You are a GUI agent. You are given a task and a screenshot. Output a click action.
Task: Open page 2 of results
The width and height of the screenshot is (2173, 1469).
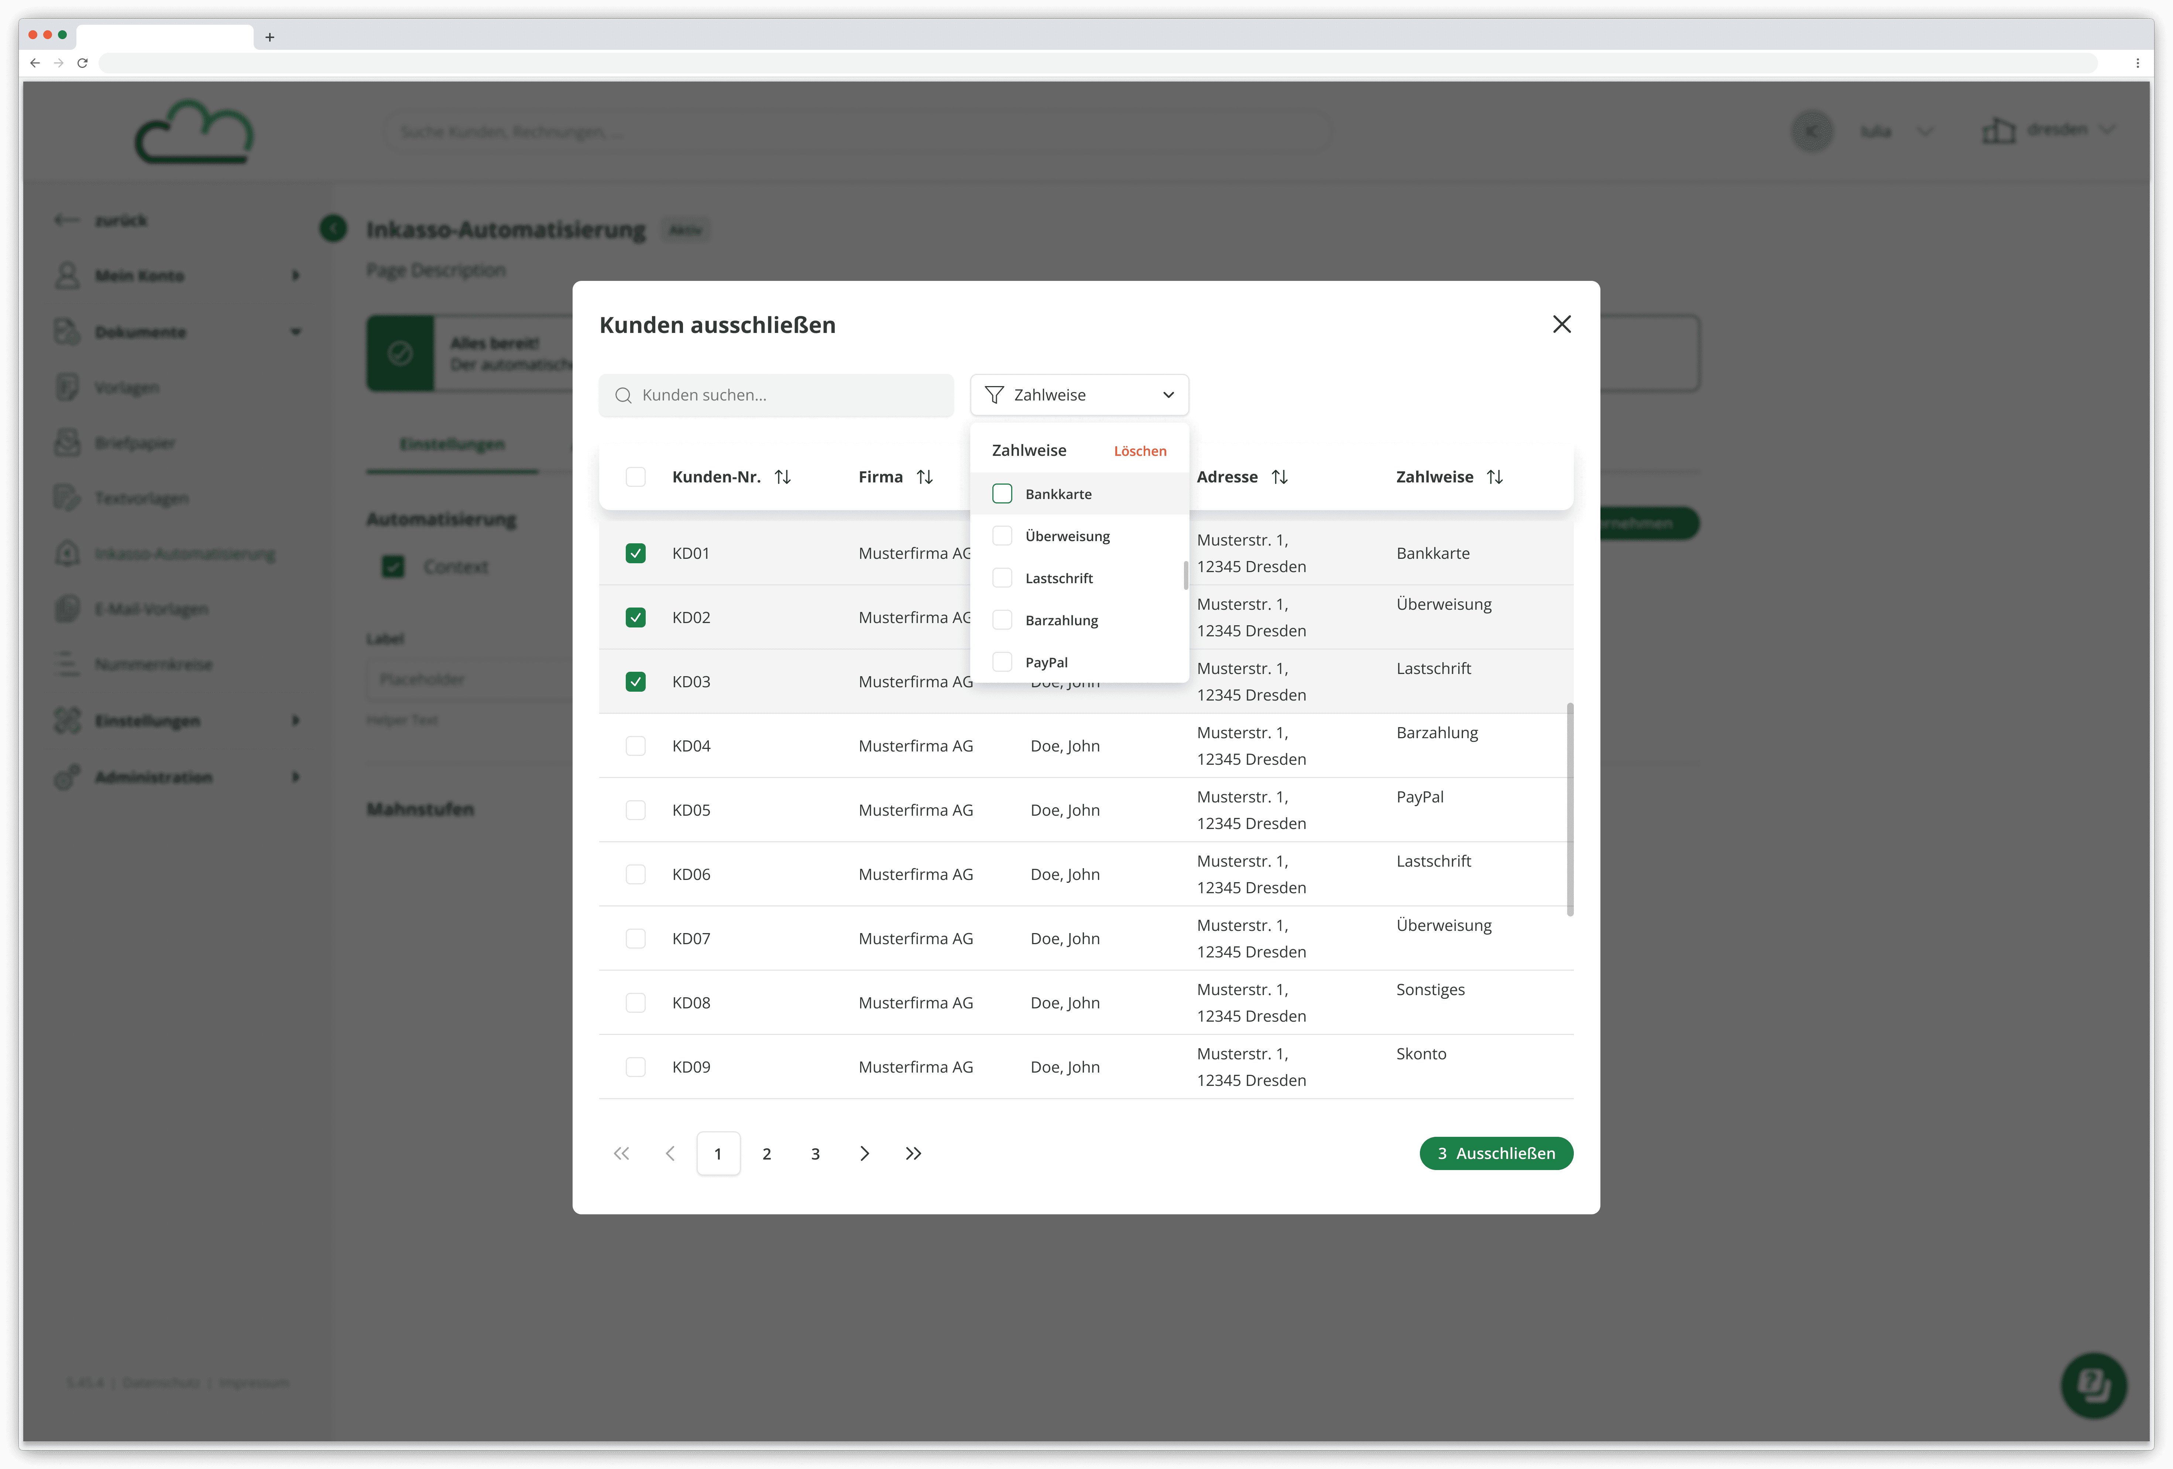767,1153
